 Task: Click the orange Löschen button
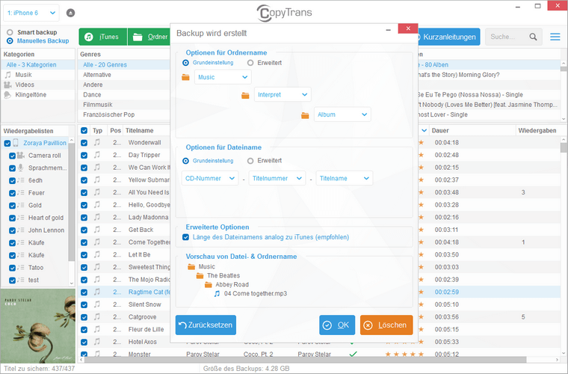(386, 325)
